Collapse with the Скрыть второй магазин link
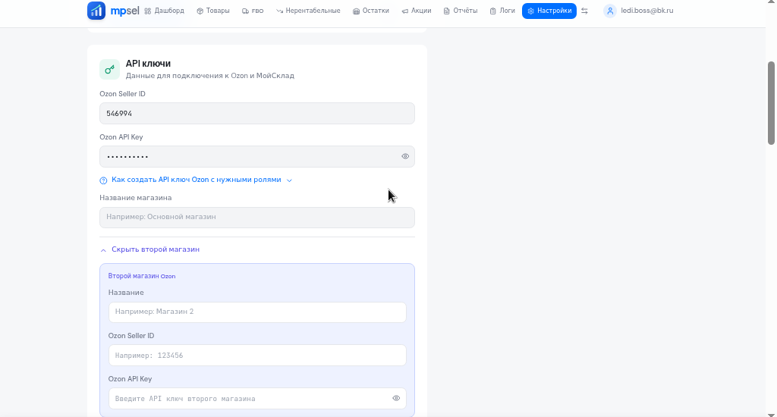 point(155,249)
